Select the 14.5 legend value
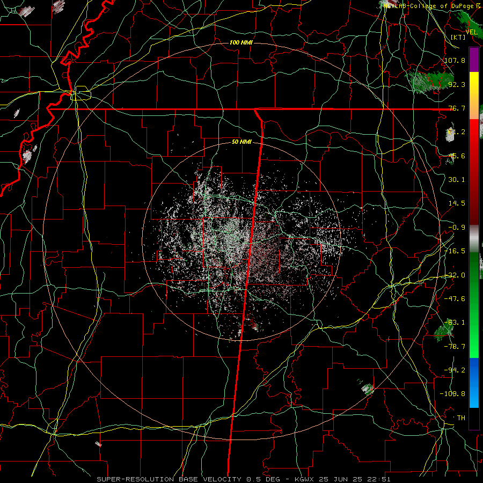This screenshot has width=483, height=483. 457,203
